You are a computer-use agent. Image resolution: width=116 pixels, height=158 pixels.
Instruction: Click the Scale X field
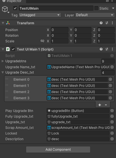coord(60,41)
